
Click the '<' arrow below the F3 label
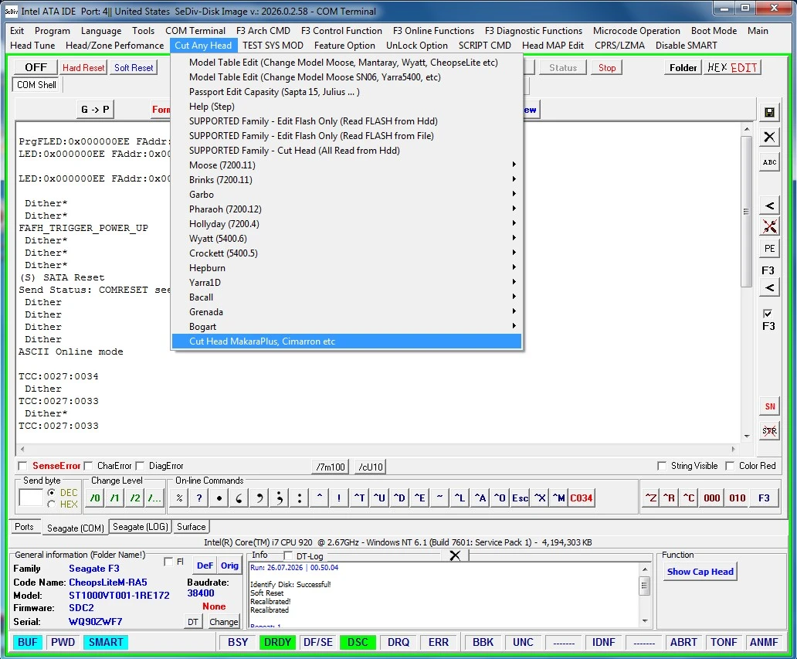[769, 288]
